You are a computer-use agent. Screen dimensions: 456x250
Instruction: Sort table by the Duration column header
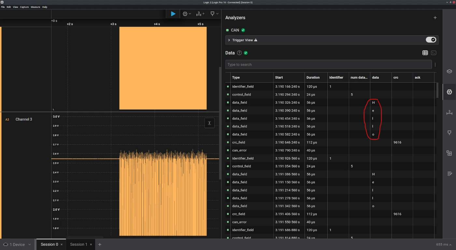tap(316, 77)
